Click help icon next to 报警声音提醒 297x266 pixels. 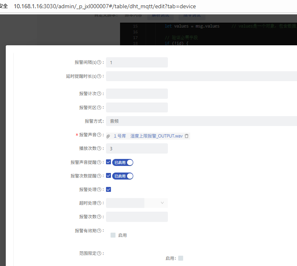tap(99, 162)
